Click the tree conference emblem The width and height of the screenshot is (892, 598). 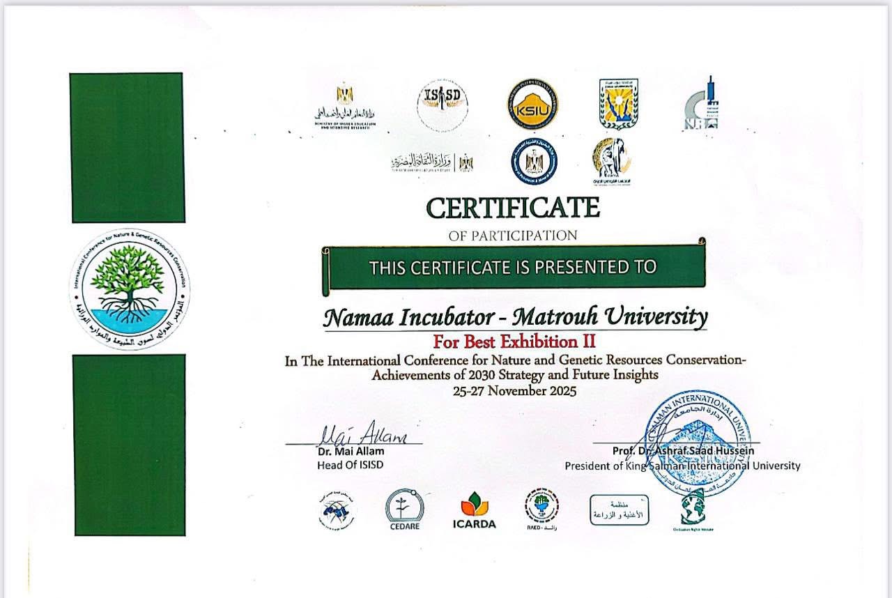pos(130,289)
